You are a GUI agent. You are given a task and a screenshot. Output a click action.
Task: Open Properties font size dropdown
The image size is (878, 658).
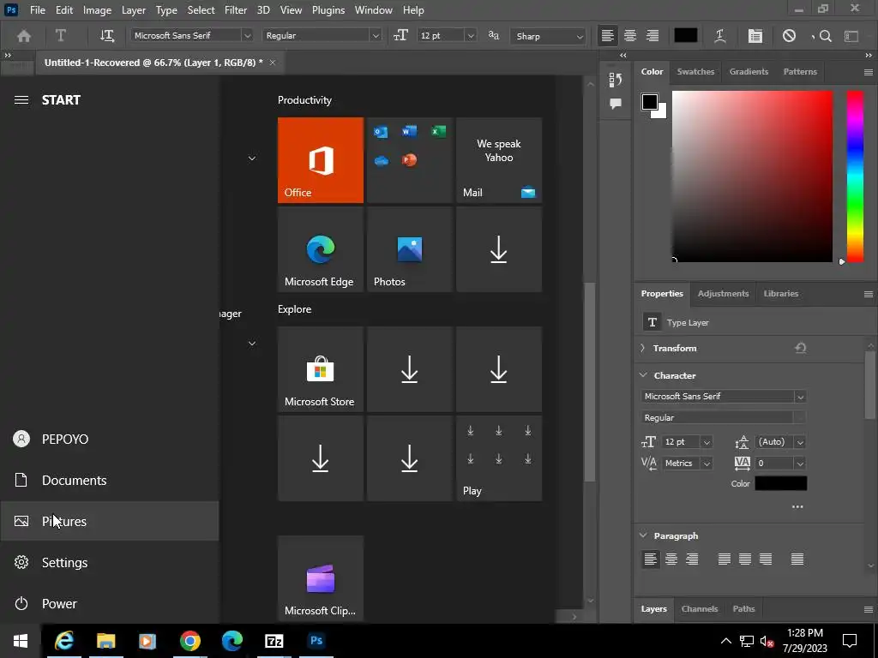pos(707,443)
